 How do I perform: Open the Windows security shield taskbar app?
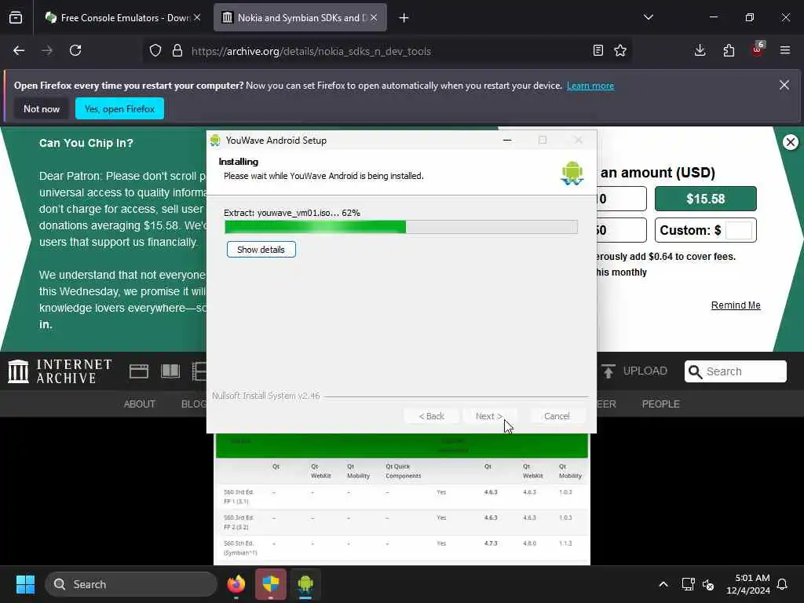tap(271, 584)
